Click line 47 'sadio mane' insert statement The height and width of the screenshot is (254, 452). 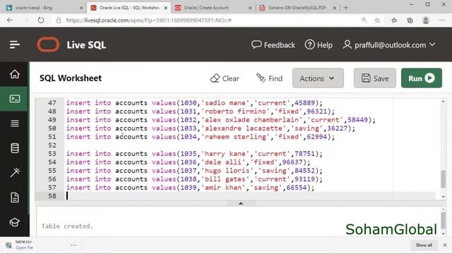(194, 103)
